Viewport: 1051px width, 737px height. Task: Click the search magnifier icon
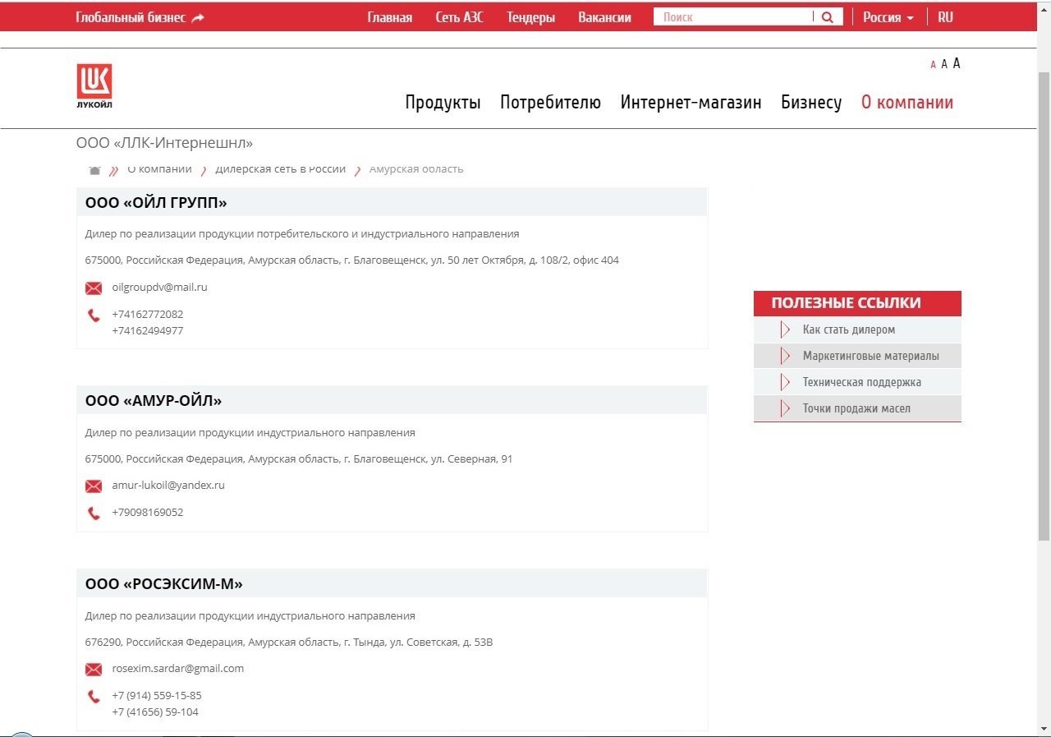pyautogui.click(x=828, y=17)
